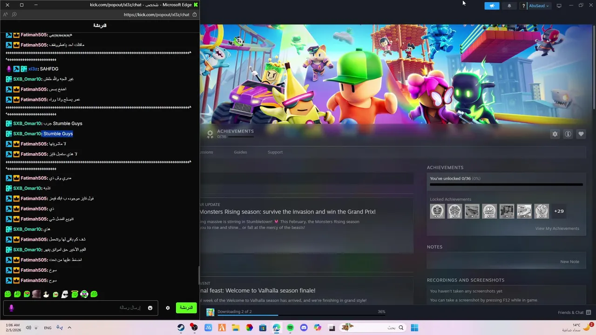596x335 pixels.
Task: Click the green chat send button
Action: (186, 308)
